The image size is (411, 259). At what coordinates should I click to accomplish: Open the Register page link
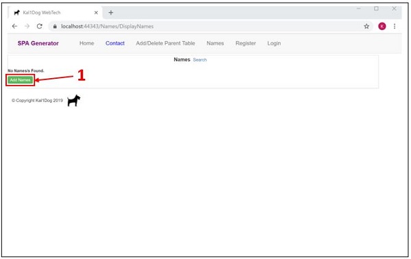pos(246,43)
